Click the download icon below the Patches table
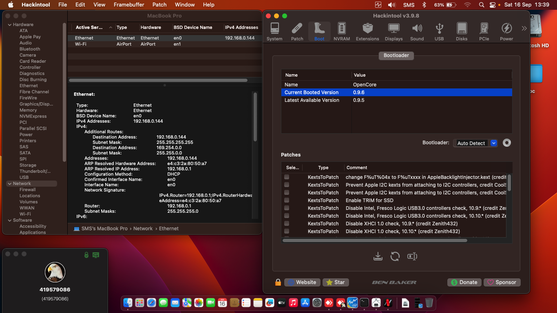Screen dimensions: 557x313 [378, 256]
